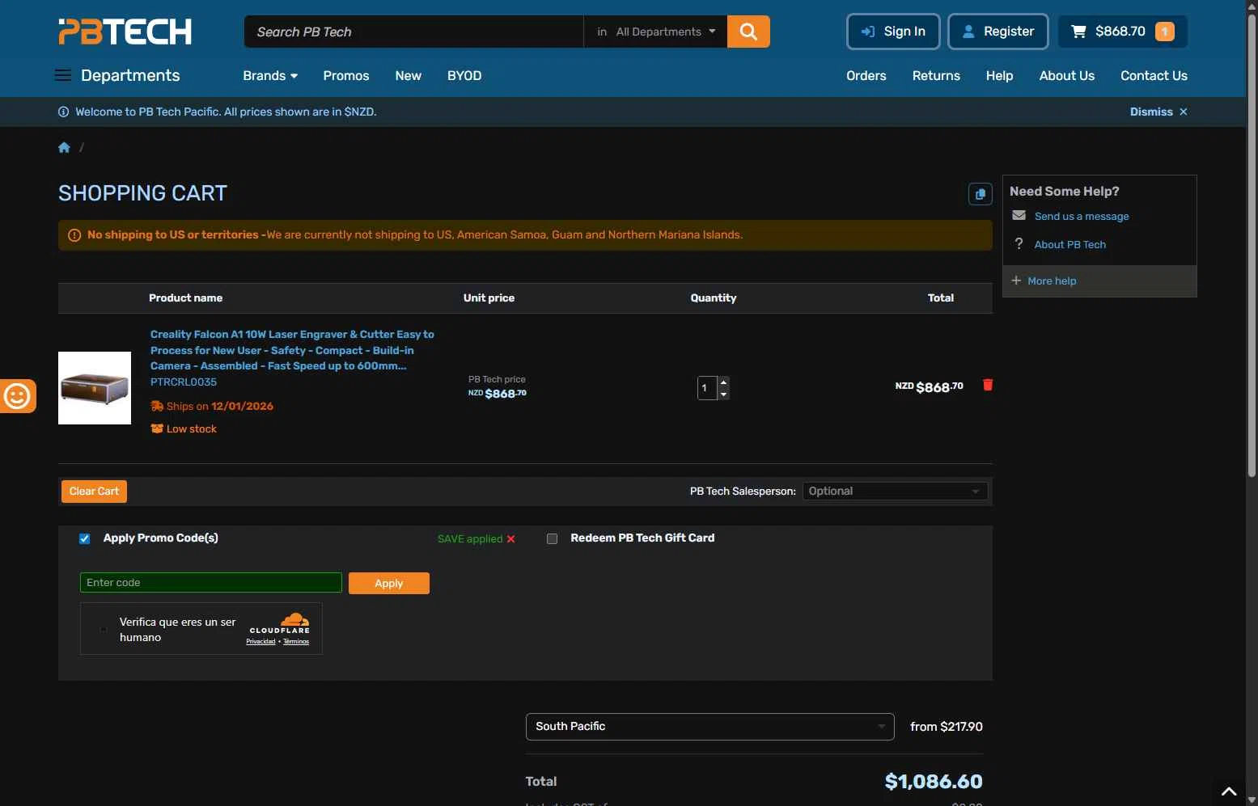Image resolution: width=1258 pixels, height=806 pixels.
Task: Go to Returns page
Action: (x=936, y=75)
